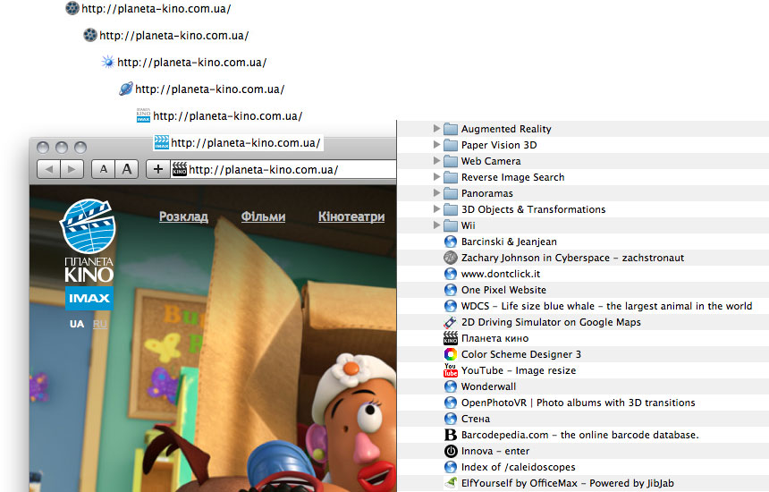Click film reel icon on topmost planeta-kino URL
The image size is (769, 492).
[72, 8]
